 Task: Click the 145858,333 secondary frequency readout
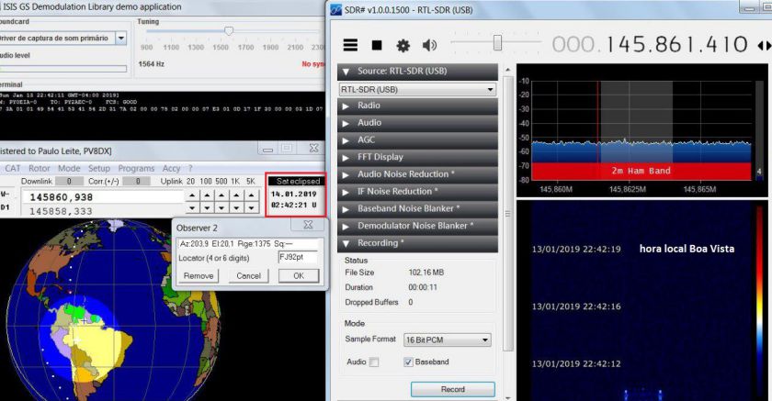click(x=61, y=211)
